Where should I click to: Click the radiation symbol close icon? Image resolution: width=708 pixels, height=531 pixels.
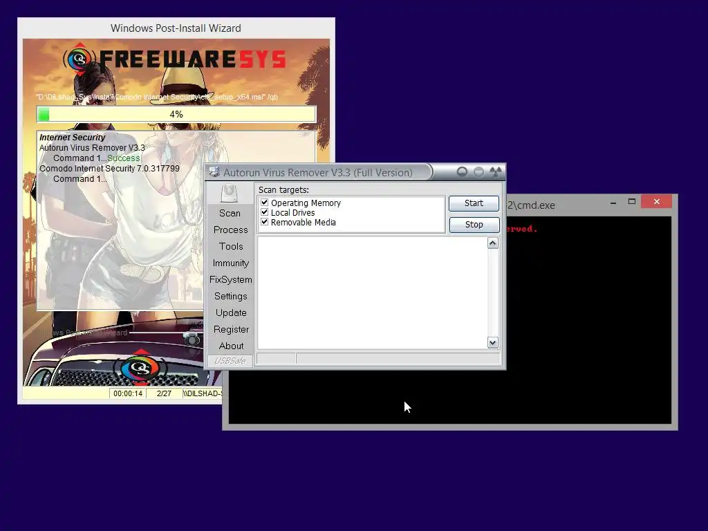(495, 172)
